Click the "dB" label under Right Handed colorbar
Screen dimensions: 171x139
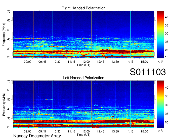160,61
